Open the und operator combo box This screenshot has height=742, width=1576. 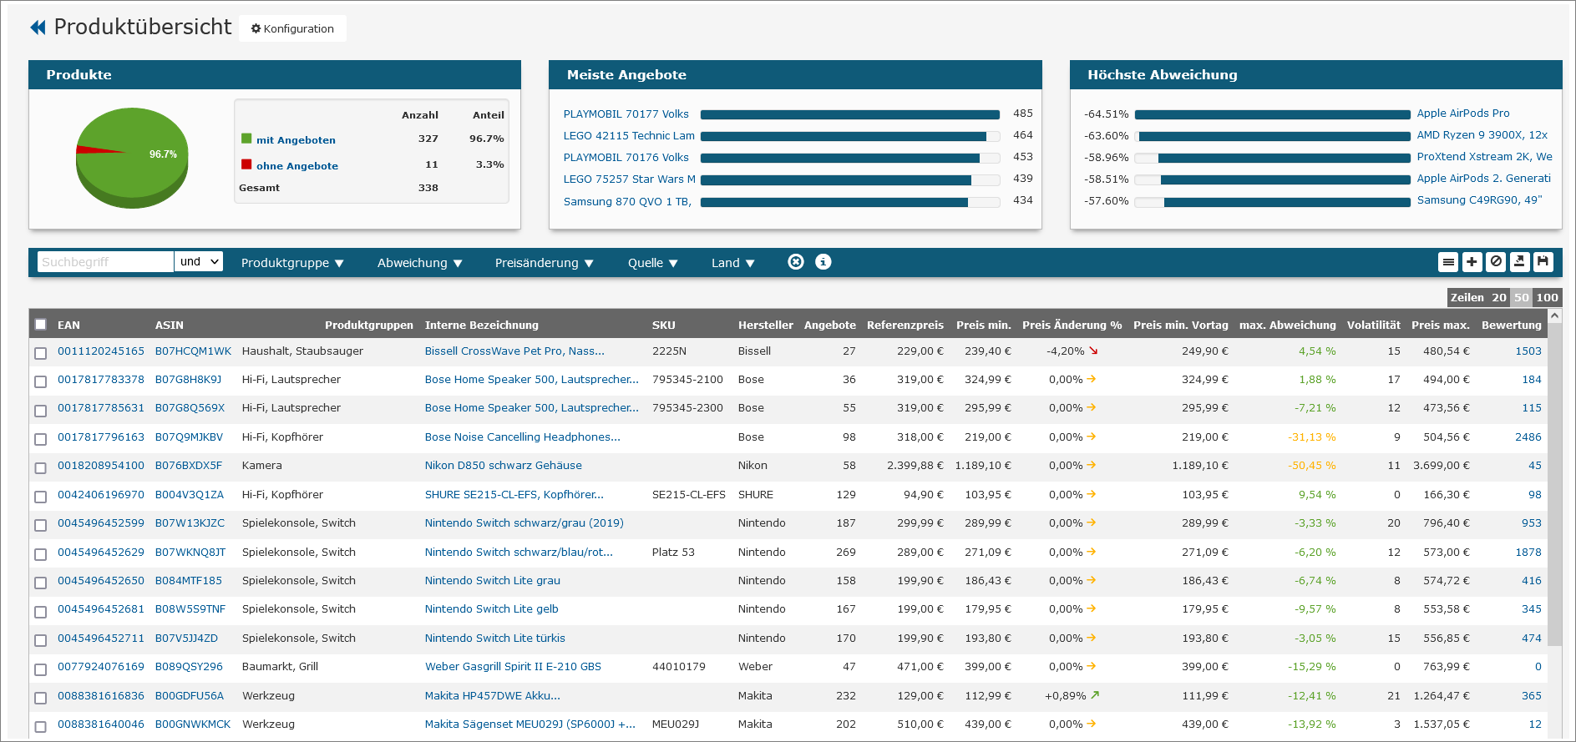click(x=199, y=262)
